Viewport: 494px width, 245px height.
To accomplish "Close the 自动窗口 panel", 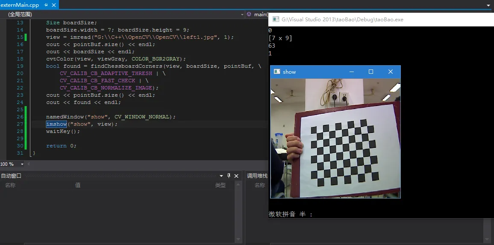I will (236, 176).
